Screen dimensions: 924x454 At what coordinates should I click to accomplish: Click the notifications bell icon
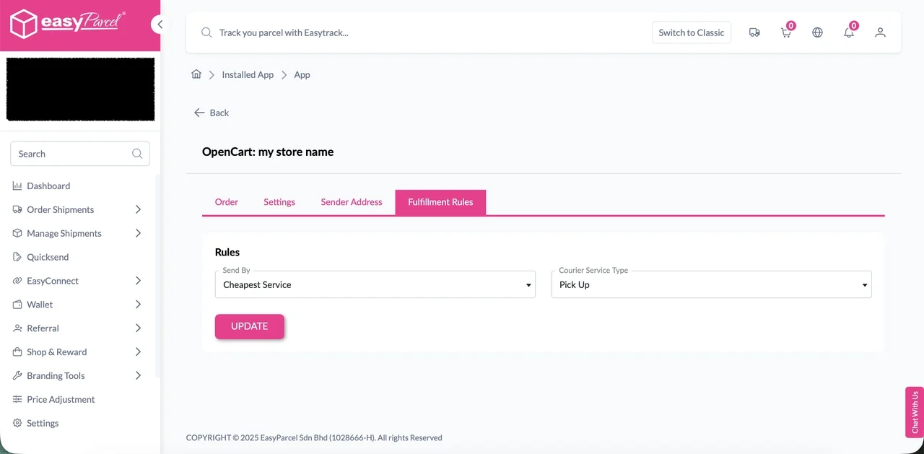tap(849, 32)
